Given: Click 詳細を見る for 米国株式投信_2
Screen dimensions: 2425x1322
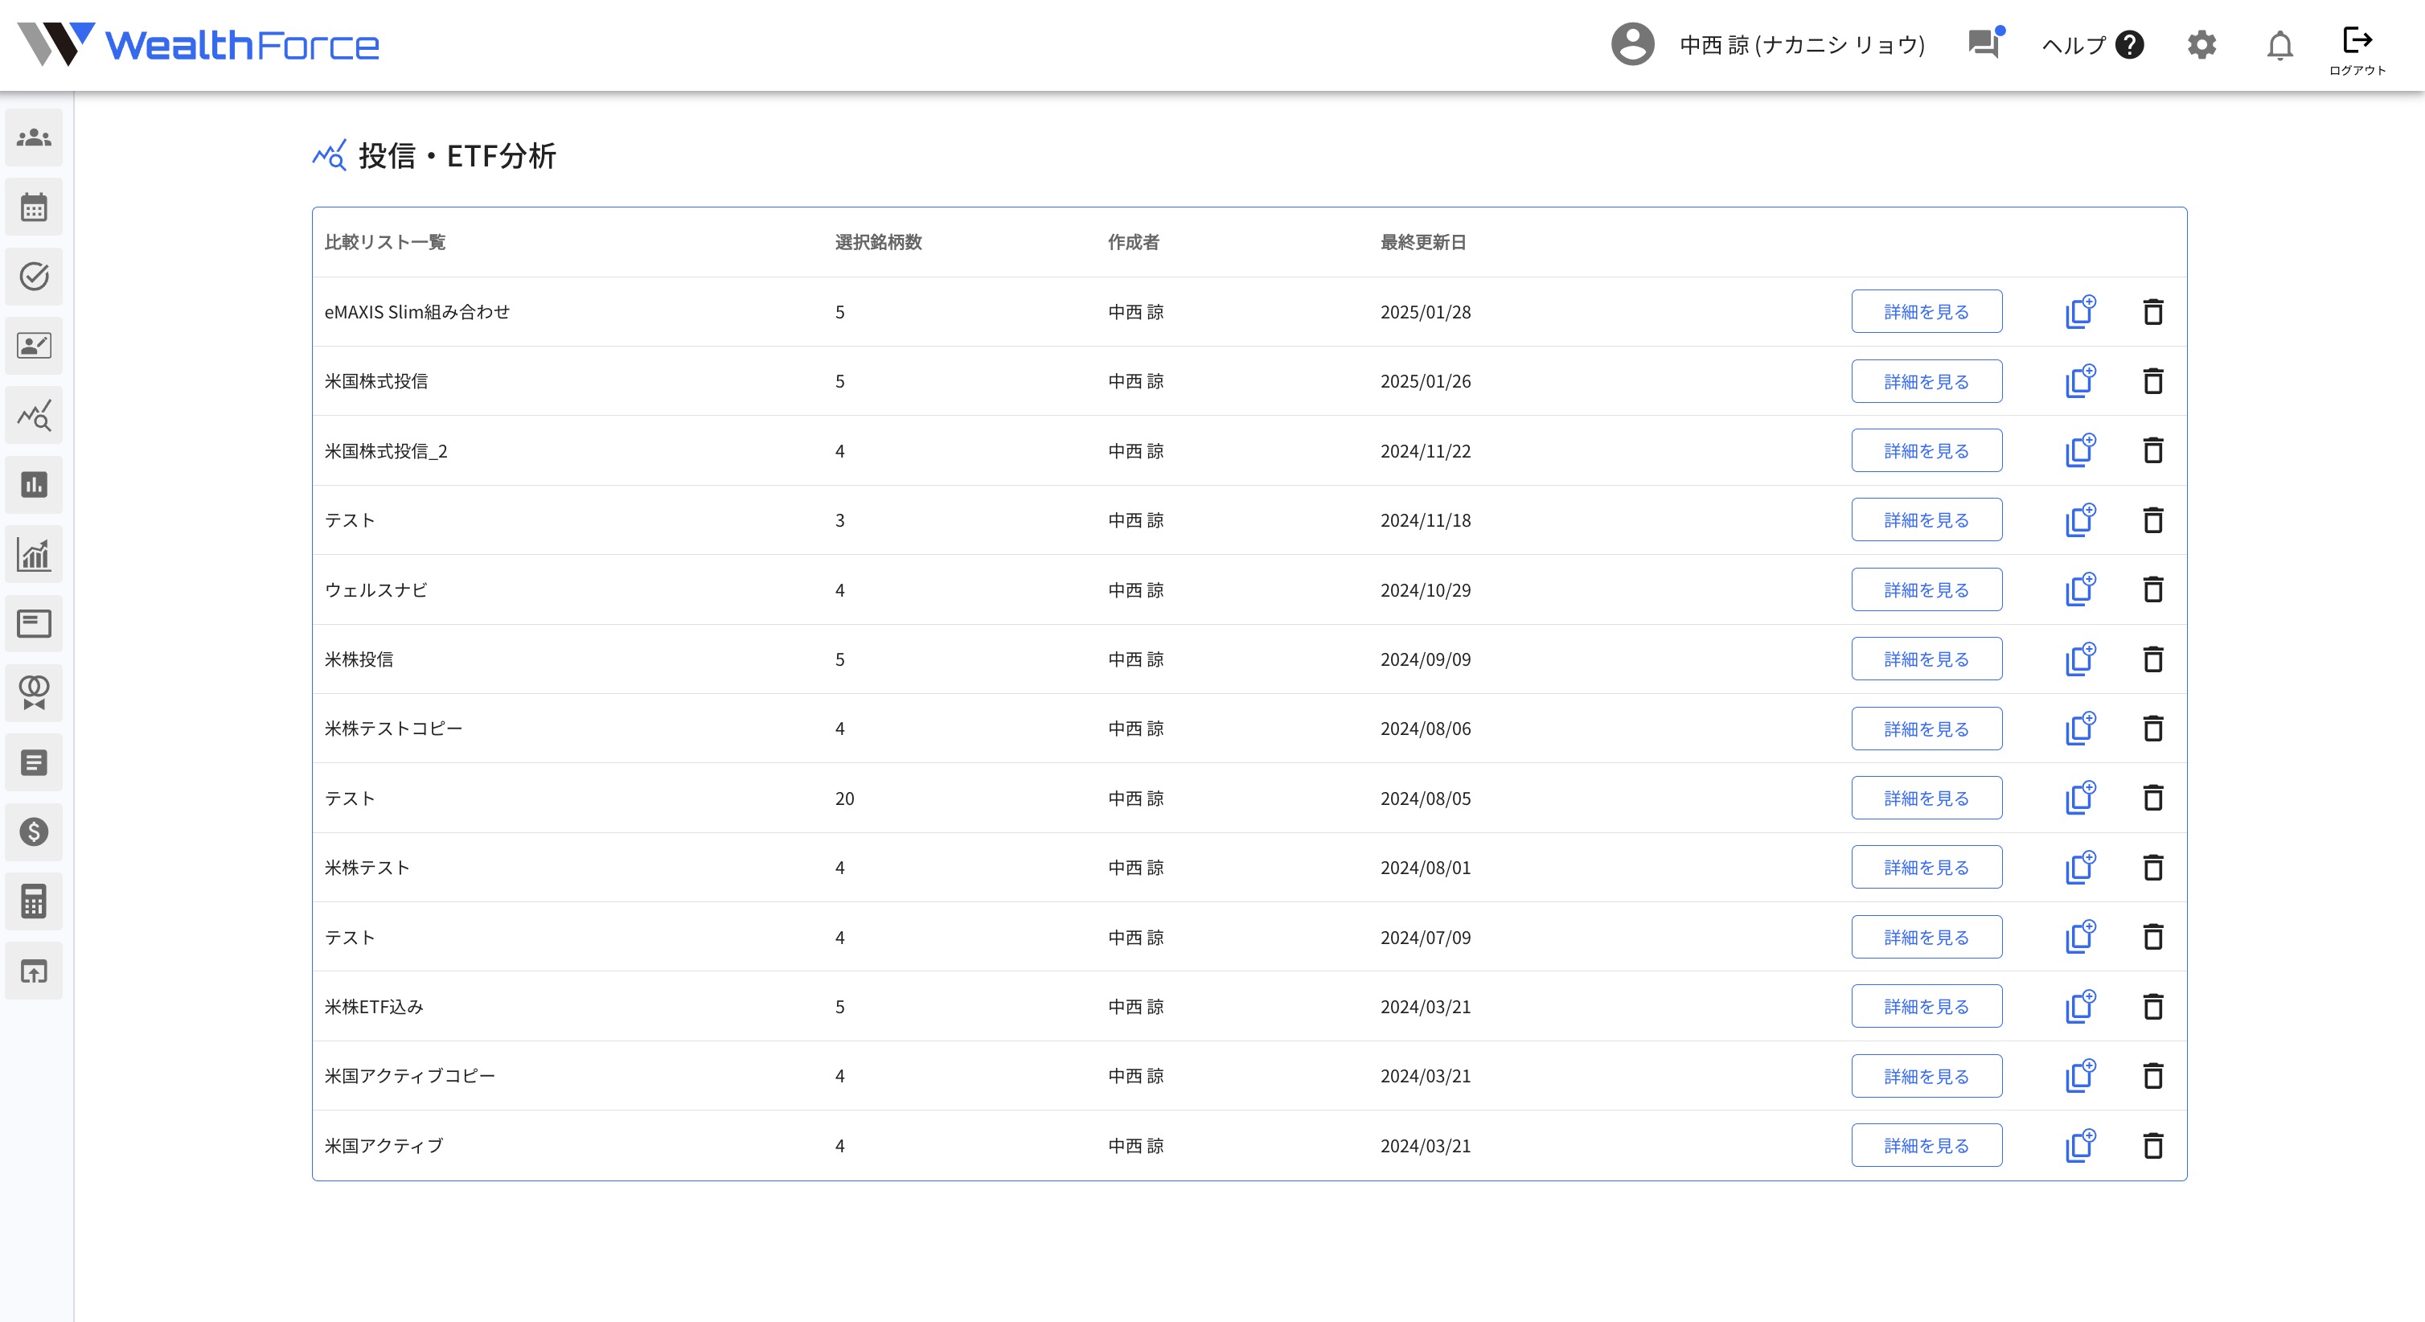Looking at the screenshot, I should 1926,451.
